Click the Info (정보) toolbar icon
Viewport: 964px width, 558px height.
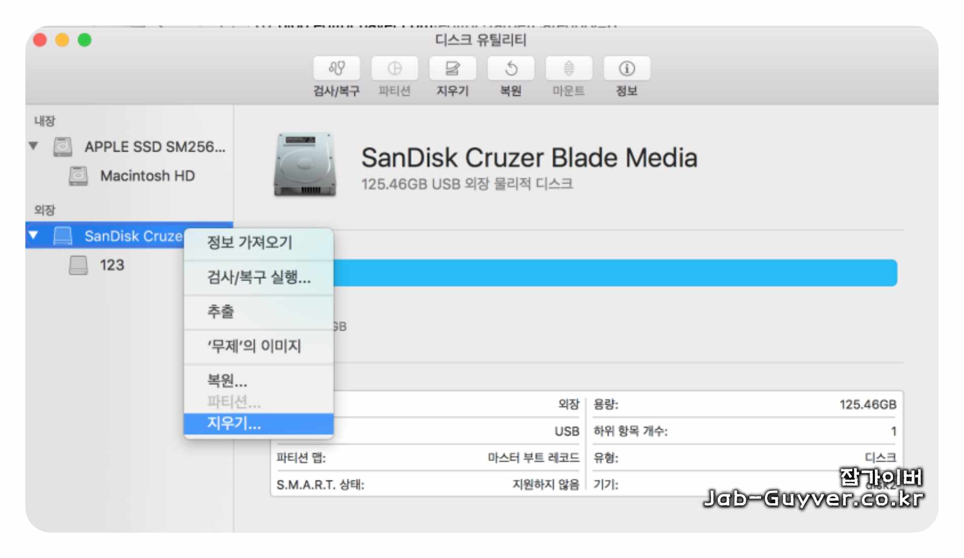coord(627,68)
